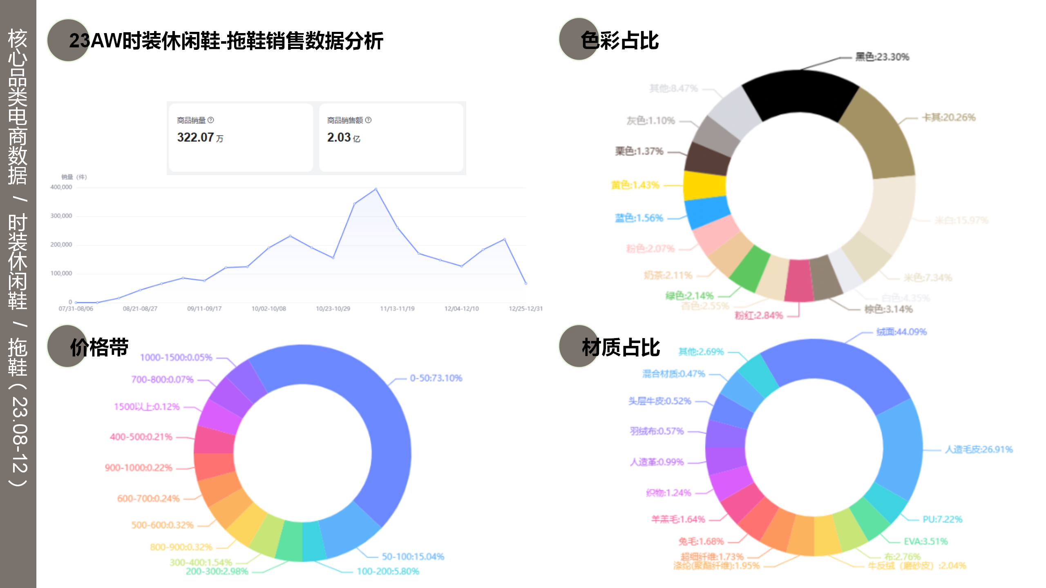Click the 0-50:73.10% price label
This screenshot has height=588, width=1046.
[x=436, y=379]
